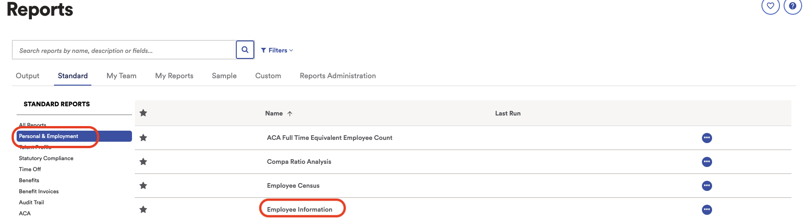The height and width of the screenshot is (219, 803).
Task: Switch to the Reports Administration tab
Action: click(x=338, y=76)
